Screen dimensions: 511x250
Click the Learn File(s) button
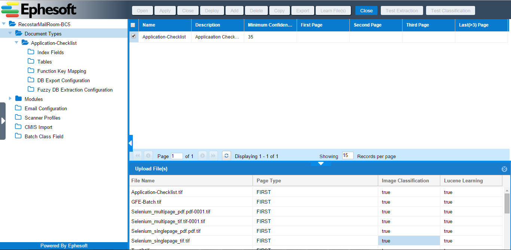coord(333,10)
